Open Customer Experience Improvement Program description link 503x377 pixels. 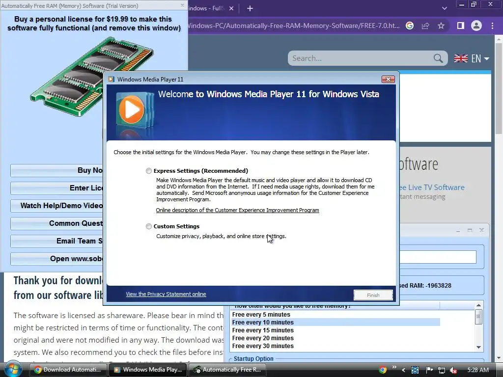237,210
